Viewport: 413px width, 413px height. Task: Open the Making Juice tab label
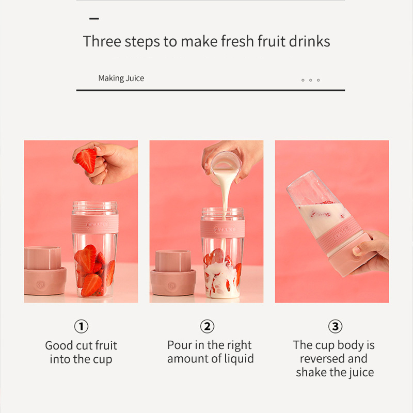tap(121, 78)
